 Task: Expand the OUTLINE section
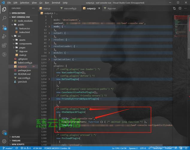pos(16,137)
